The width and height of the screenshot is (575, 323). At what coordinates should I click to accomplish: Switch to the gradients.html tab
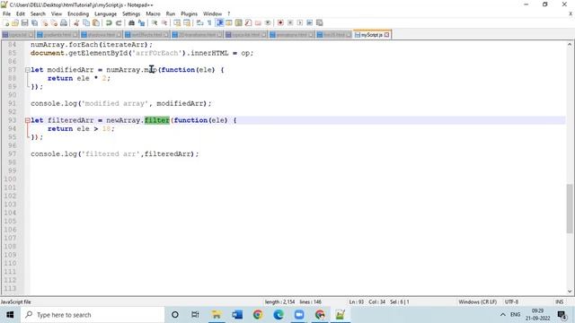pyautogui.click(x=57, y=35)
